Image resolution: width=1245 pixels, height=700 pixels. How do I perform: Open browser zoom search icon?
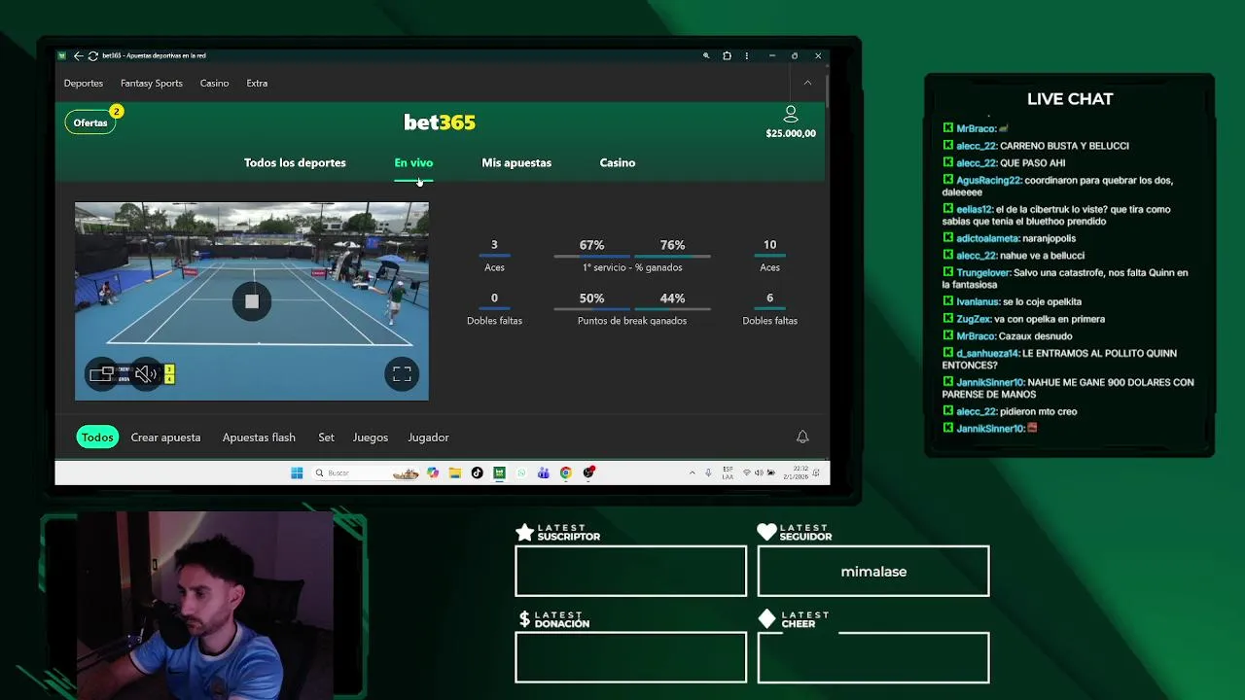coord(706,55)
